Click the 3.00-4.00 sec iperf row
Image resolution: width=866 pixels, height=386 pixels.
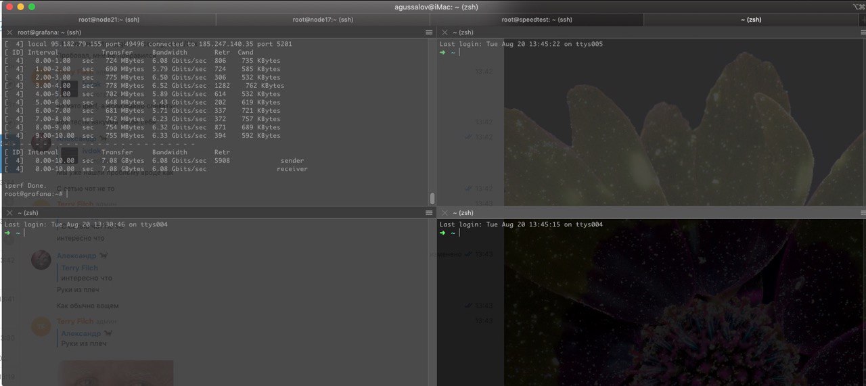pyautogui.click(x=144, y=86)
